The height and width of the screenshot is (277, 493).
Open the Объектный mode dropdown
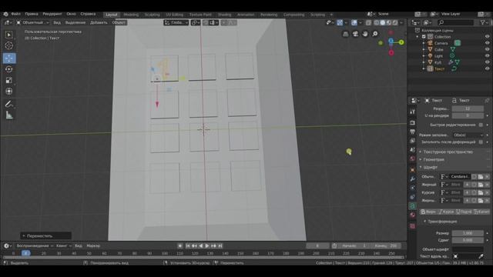32,22
